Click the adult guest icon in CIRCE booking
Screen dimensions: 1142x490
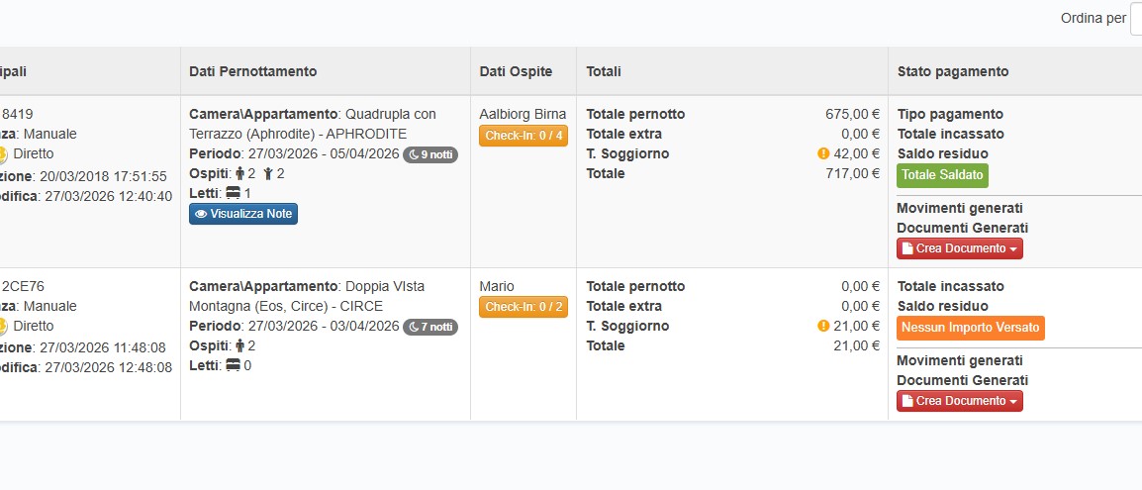239,346
